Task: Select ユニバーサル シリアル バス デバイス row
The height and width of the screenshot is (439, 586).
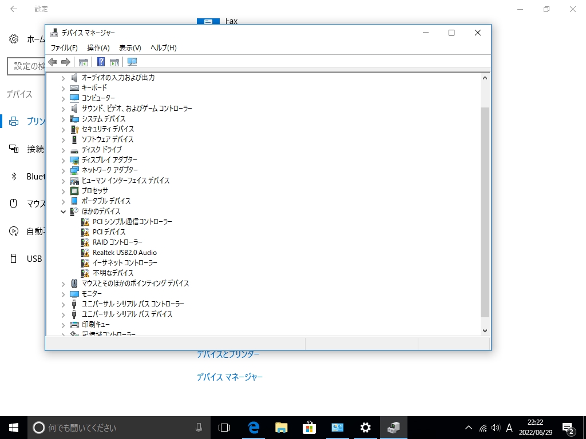Action: (x=127, y=314)
